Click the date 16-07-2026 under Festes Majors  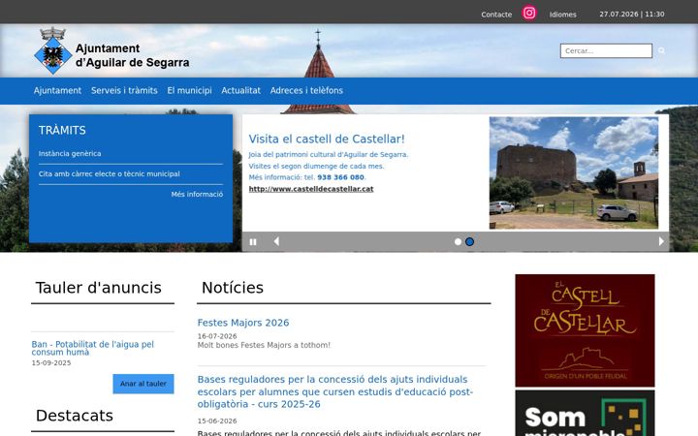pos(217,336)
